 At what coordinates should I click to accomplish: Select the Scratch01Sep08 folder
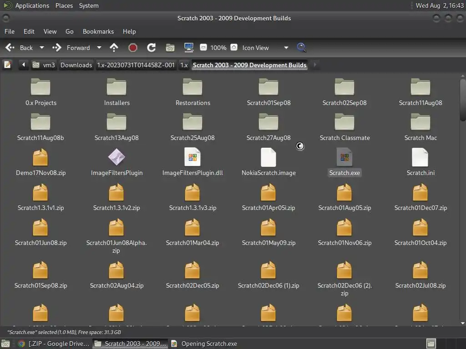pyautogui.click(x=268, y=92)
